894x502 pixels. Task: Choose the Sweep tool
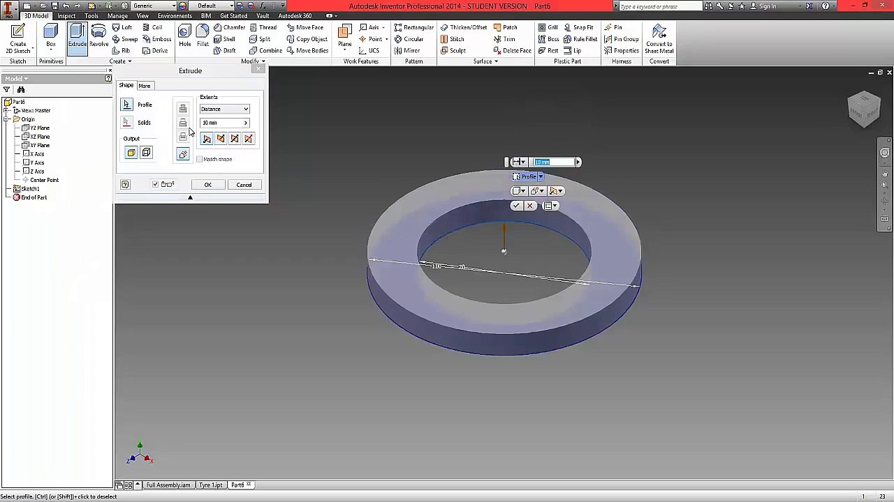pos(125,39)
